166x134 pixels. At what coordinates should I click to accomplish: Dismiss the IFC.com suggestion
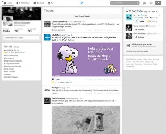160,15
